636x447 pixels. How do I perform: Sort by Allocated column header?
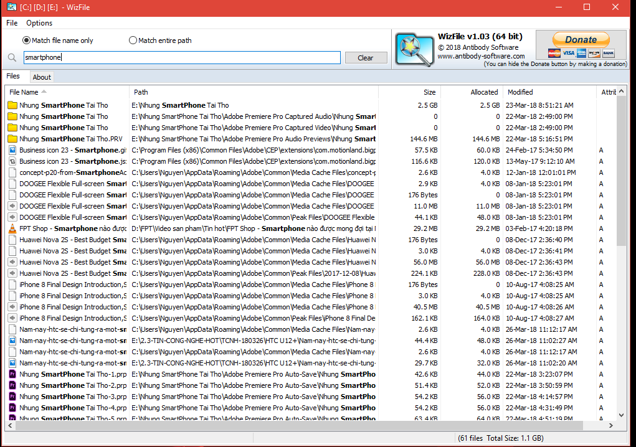click(472, 92)
